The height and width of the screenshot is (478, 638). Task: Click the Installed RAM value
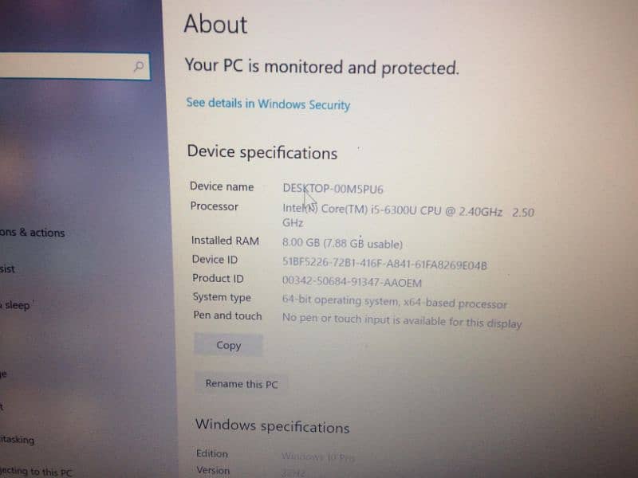pos(342,243)
